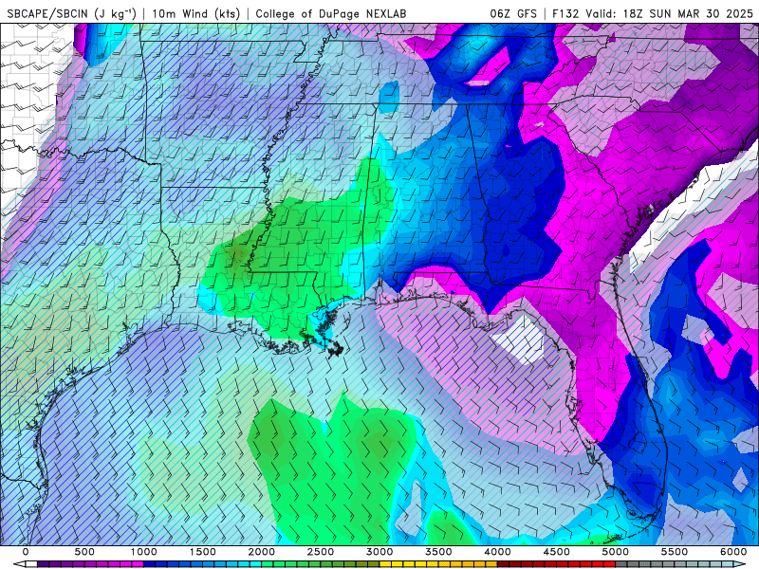This screenshot has width=759, height=569.
Task: Click the left arrow tip of the color bar
Action: click(x=19, y=564)
